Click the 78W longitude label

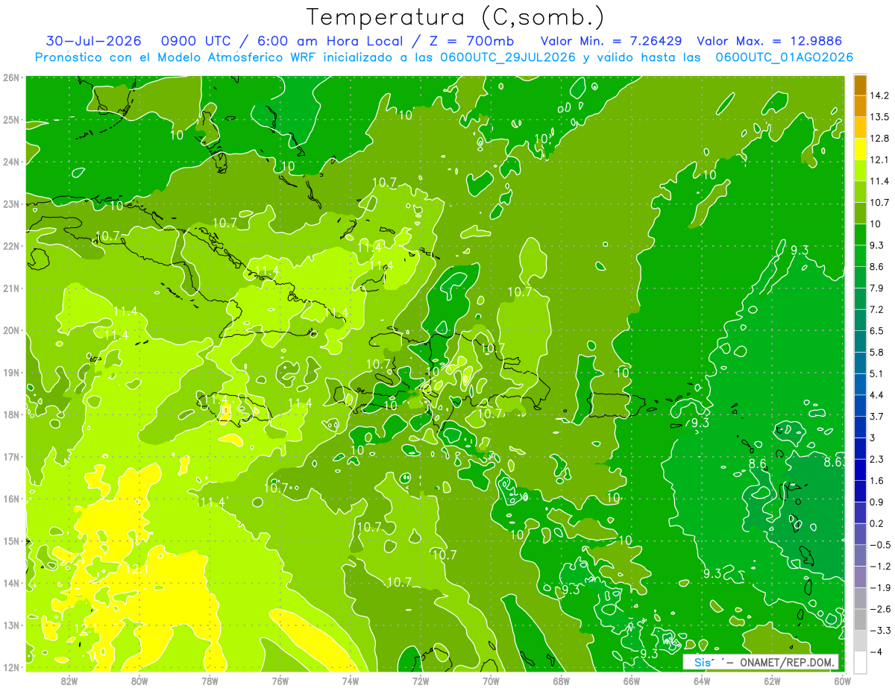pos(210,681)
